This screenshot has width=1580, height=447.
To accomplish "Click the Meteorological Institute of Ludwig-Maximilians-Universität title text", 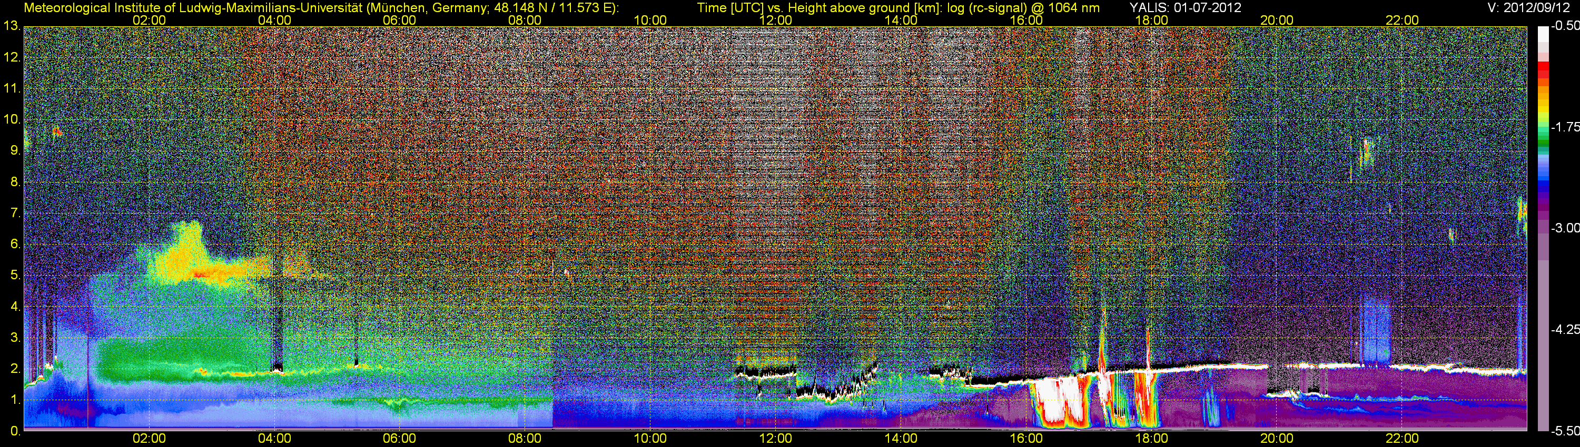I will [x=321, y=8].
